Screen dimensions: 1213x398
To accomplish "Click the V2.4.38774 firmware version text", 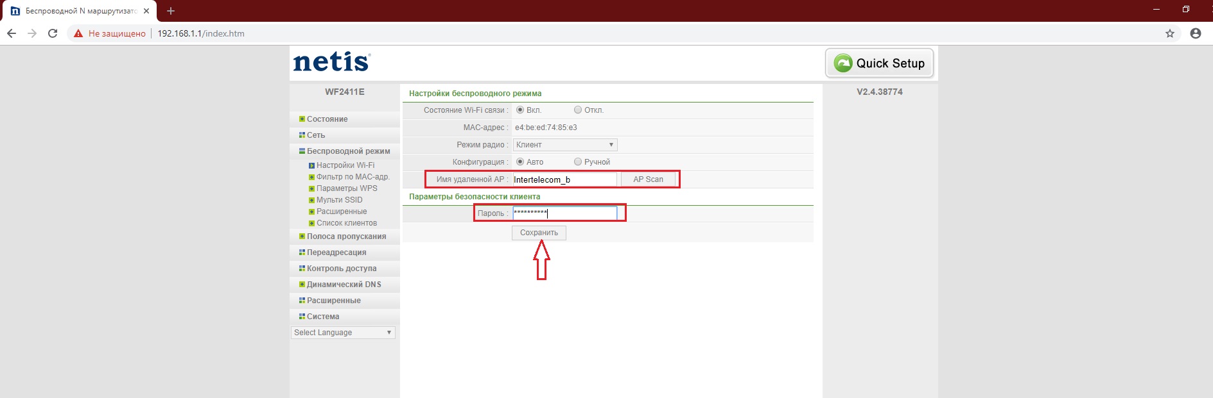I will point(880,92).
